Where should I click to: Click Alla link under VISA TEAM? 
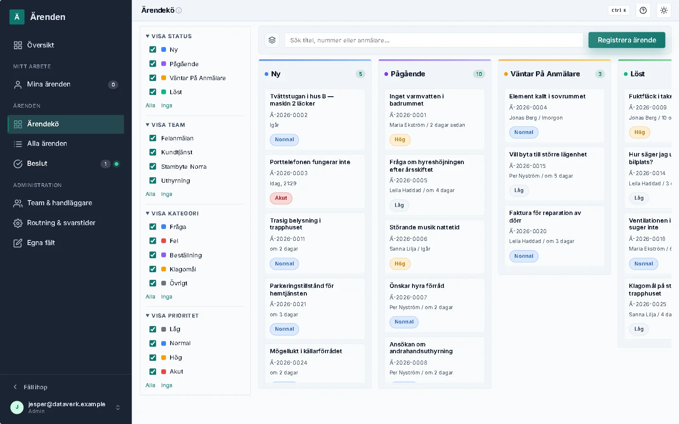point(150,194)
